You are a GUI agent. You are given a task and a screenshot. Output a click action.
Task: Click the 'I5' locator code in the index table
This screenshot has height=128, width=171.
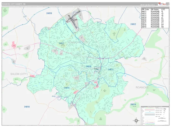162,11
